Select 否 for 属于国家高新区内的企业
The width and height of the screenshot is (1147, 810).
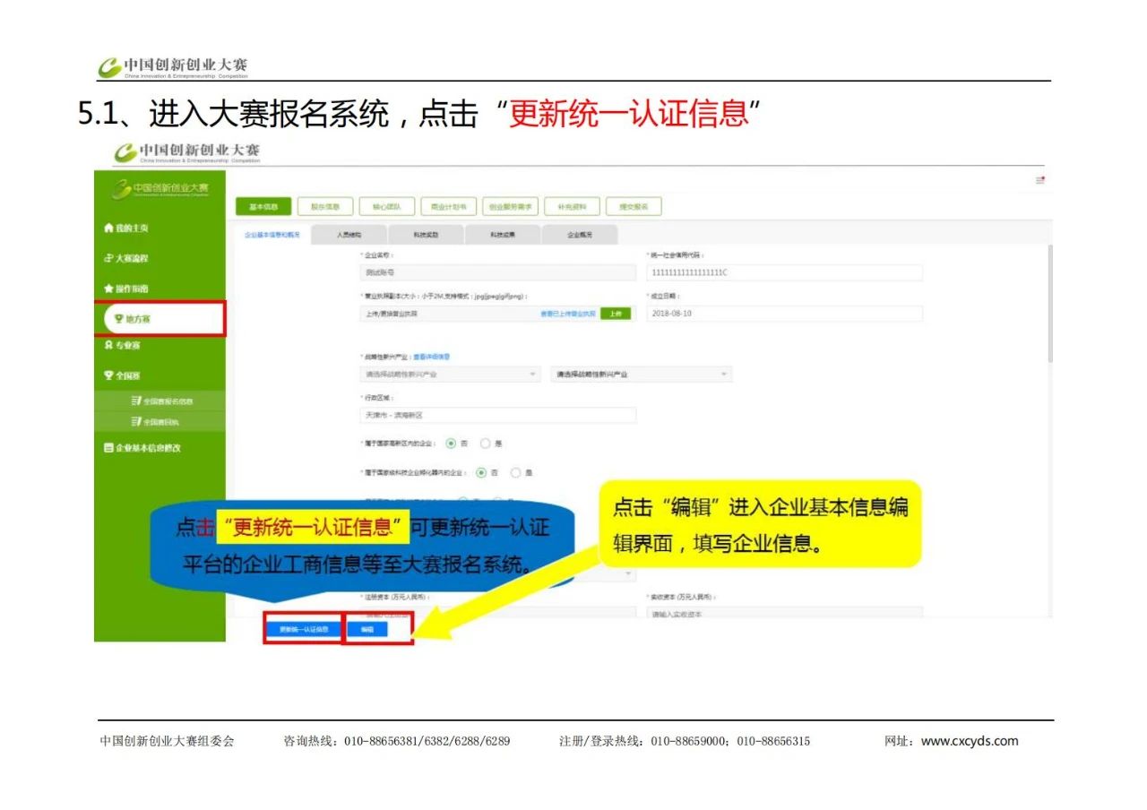click(x=451, y=443)
